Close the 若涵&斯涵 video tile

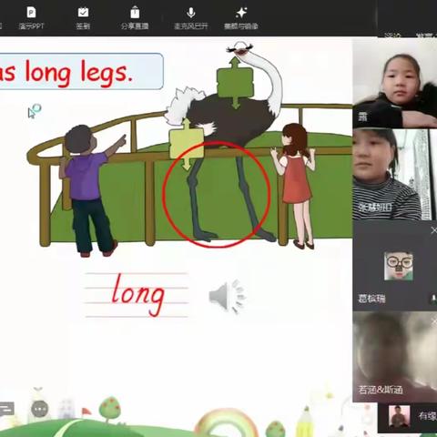click(x=434, y=322)
